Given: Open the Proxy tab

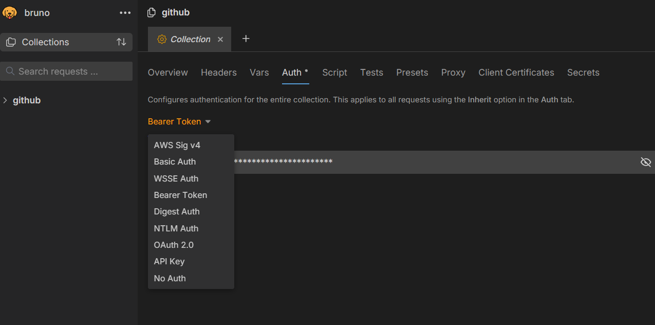Looking at the screenshot, I should (x=453, y=73).
